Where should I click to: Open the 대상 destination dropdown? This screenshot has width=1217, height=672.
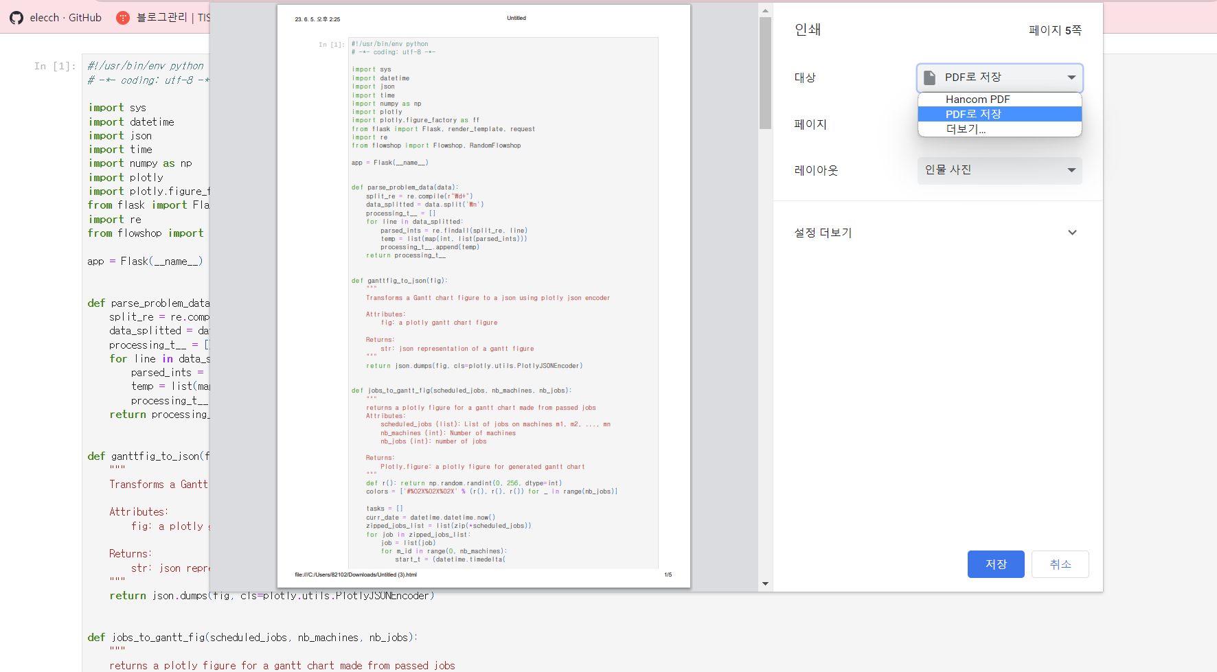point(999,78)
